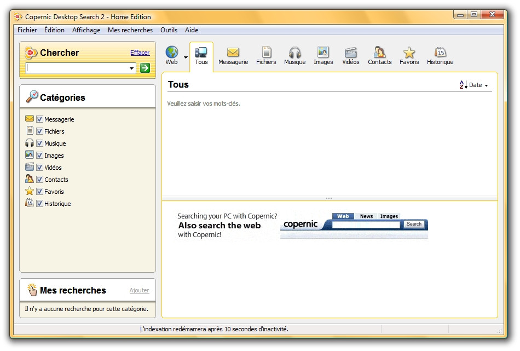Open the Messagerie envelope category
The image size is (520, 351).
point(233,53)
